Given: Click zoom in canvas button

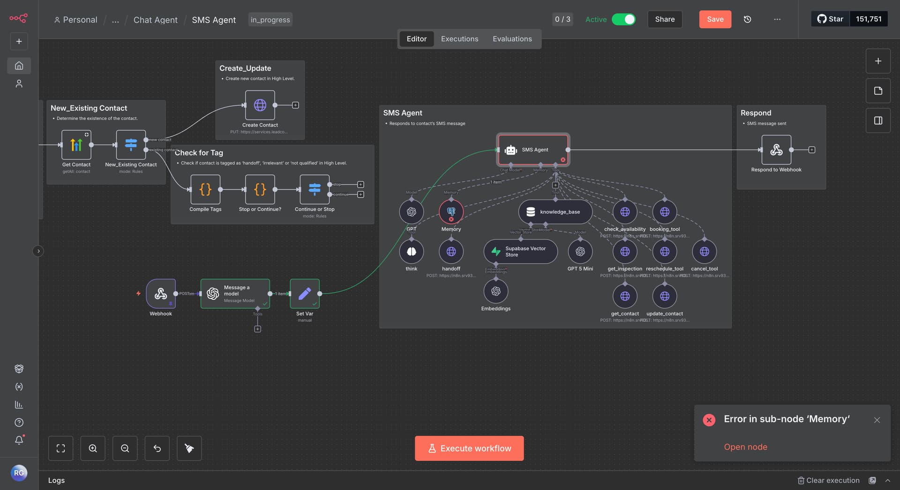Looking at the screenshot, I should (x=93, y=448).
